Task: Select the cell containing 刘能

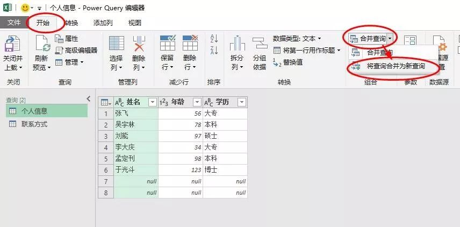Action: click(x=136, y=136)
